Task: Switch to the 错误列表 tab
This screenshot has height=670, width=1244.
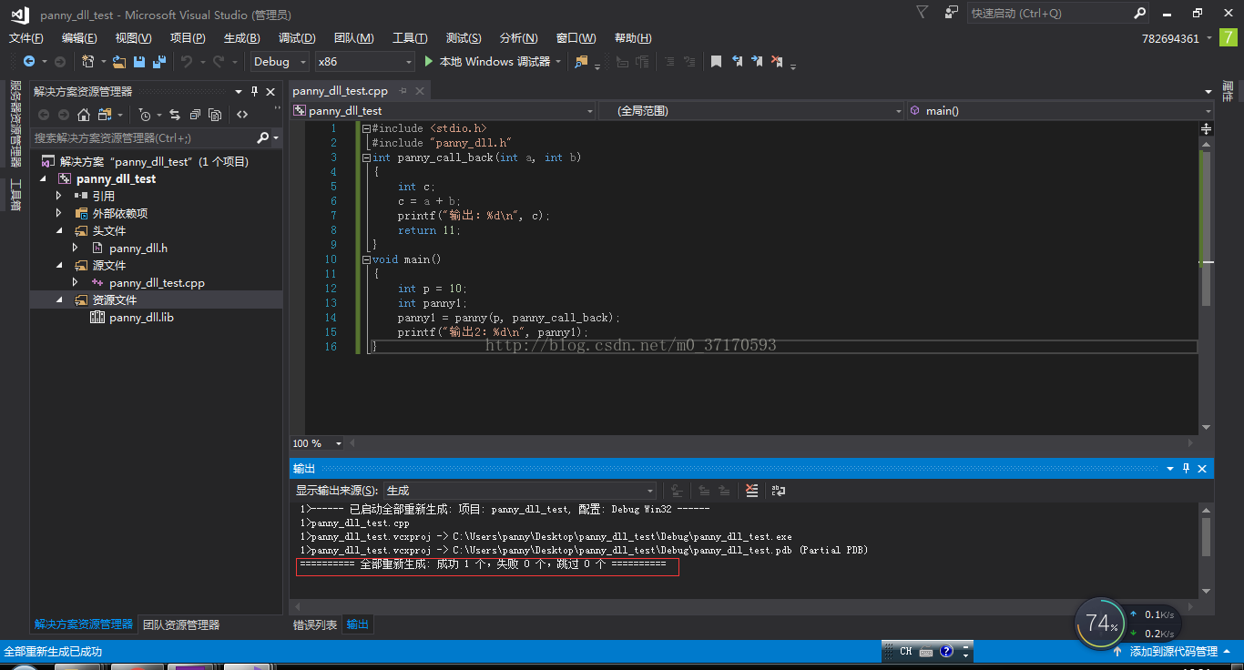Action: [314, 624]
